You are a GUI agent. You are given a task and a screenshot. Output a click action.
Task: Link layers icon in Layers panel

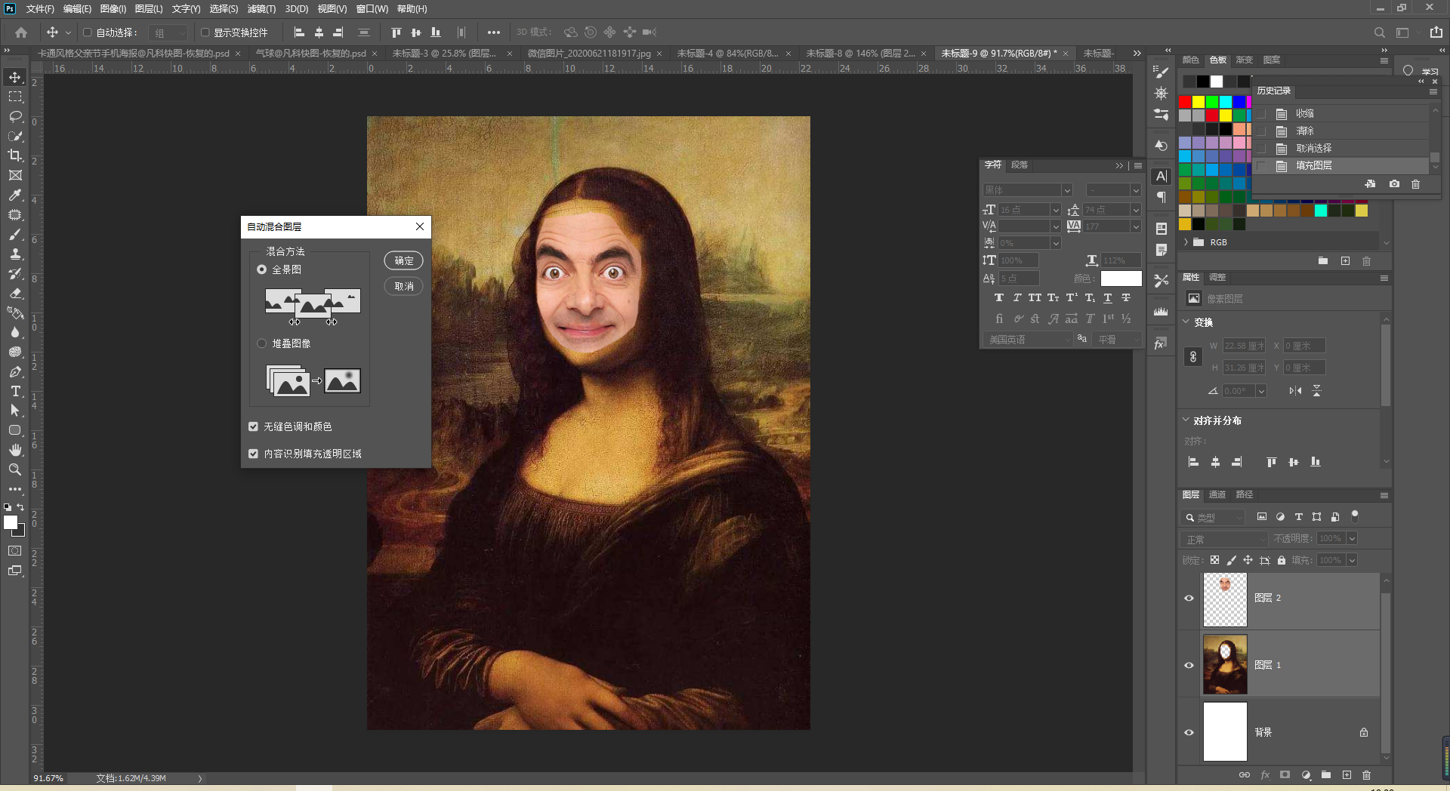point(1244,775)
